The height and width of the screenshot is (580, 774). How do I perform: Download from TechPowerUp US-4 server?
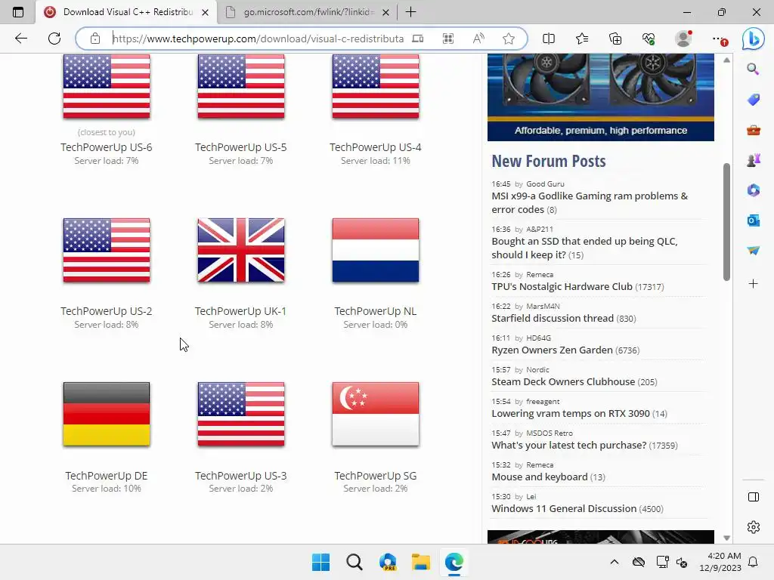[376, 87]
